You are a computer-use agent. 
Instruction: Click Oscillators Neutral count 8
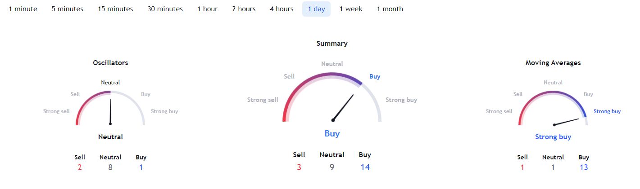point(110,168)
